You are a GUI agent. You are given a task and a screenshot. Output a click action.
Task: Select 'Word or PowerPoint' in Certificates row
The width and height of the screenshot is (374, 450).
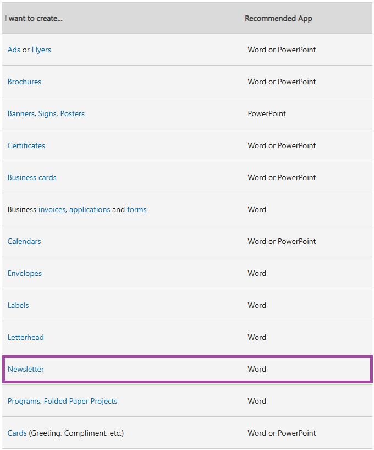click(282, 145)
